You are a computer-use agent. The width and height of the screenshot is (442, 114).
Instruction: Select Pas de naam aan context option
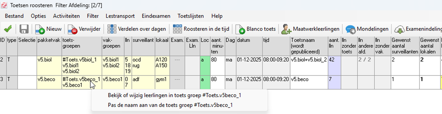pos(170,105)
